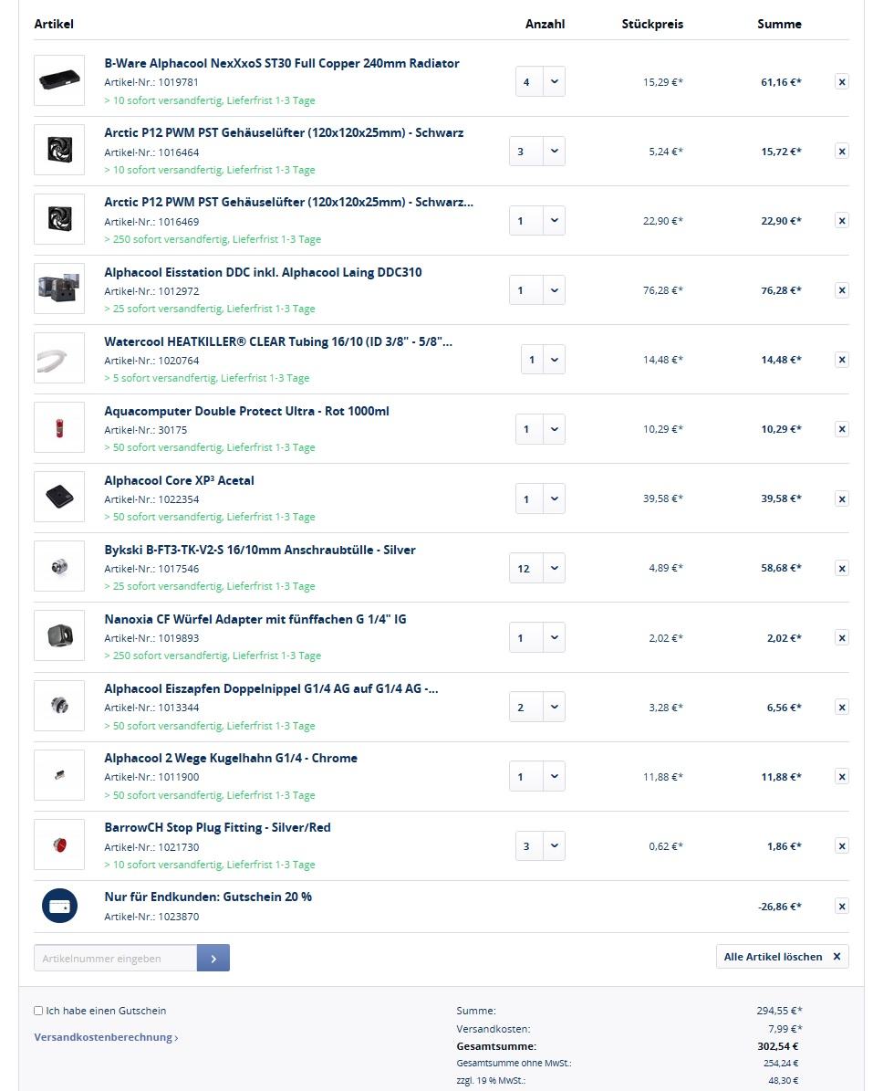Click the voucher wallet icon for Gutschein

60,906
